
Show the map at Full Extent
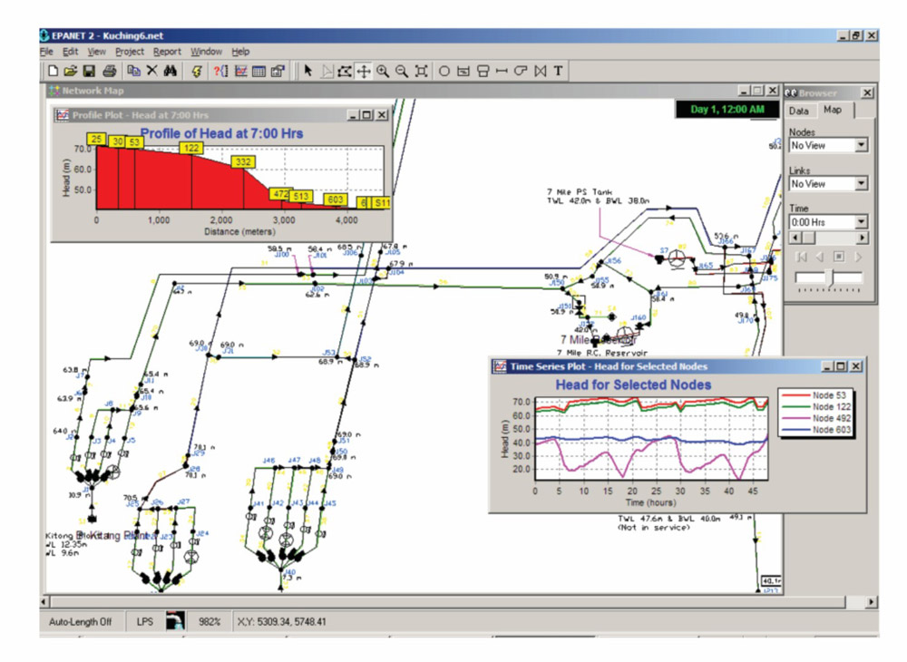[x=421, y=71]
